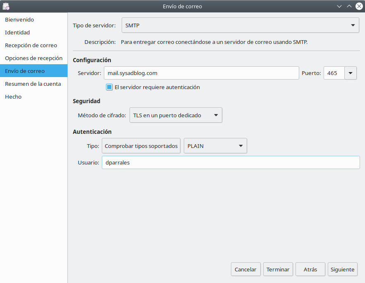365x283 pixels.
Task: Go back with the Atrás button
Action: tap(310, 269)
